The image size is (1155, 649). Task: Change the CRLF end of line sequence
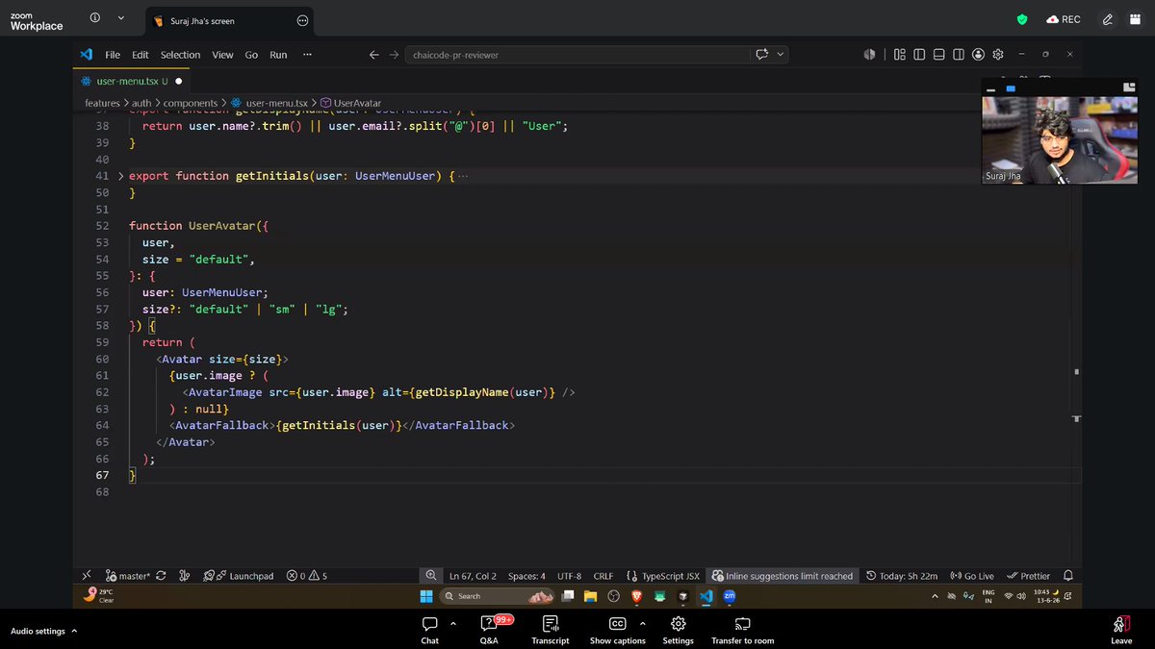603,576
